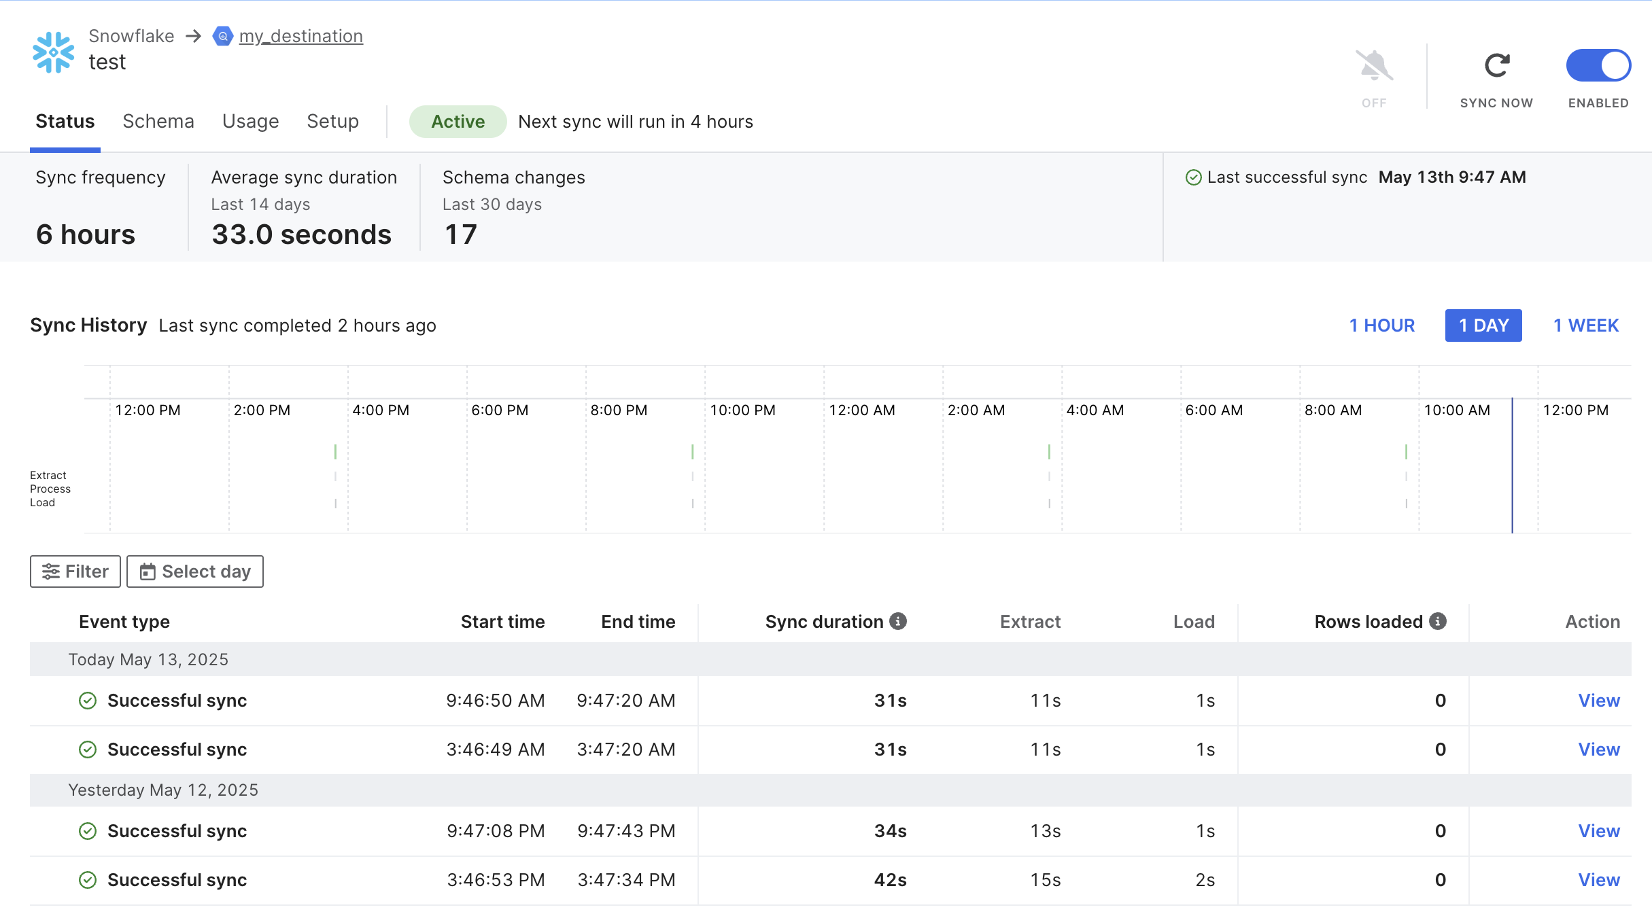This screenshot has width=1652, height=916.
Task: Open the my_destination link
Action: [x=301, y=36]
